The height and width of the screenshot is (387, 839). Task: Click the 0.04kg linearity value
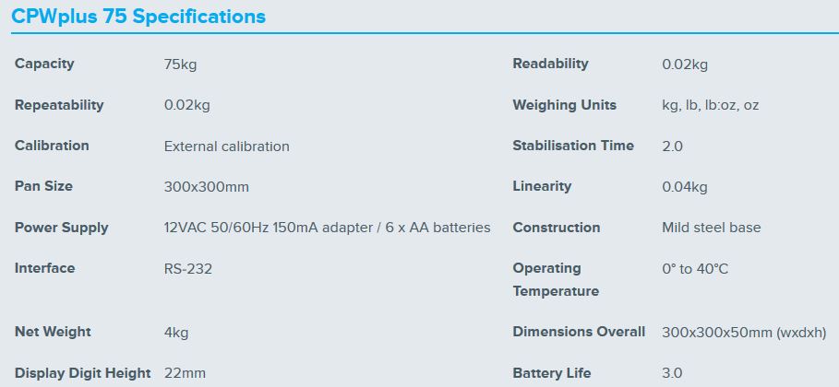coord(684,187)
